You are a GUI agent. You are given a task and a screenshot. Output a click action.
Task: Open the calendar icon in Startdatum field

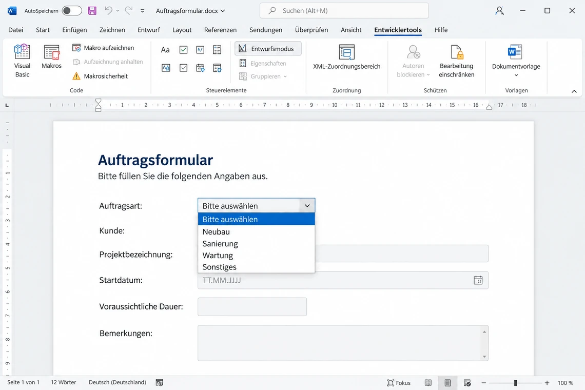[478, 280]
